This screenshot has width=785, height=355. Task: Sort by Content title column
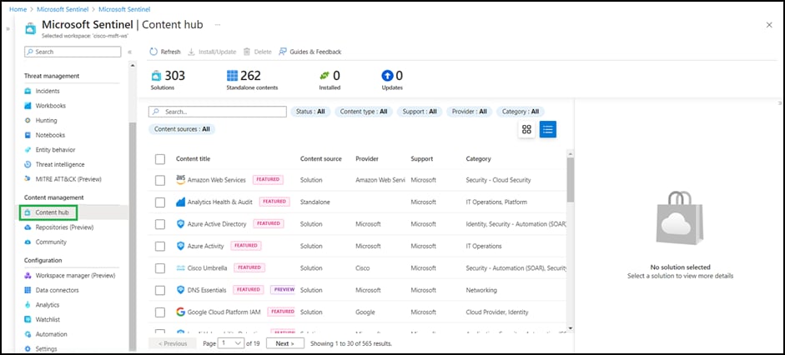194,159
